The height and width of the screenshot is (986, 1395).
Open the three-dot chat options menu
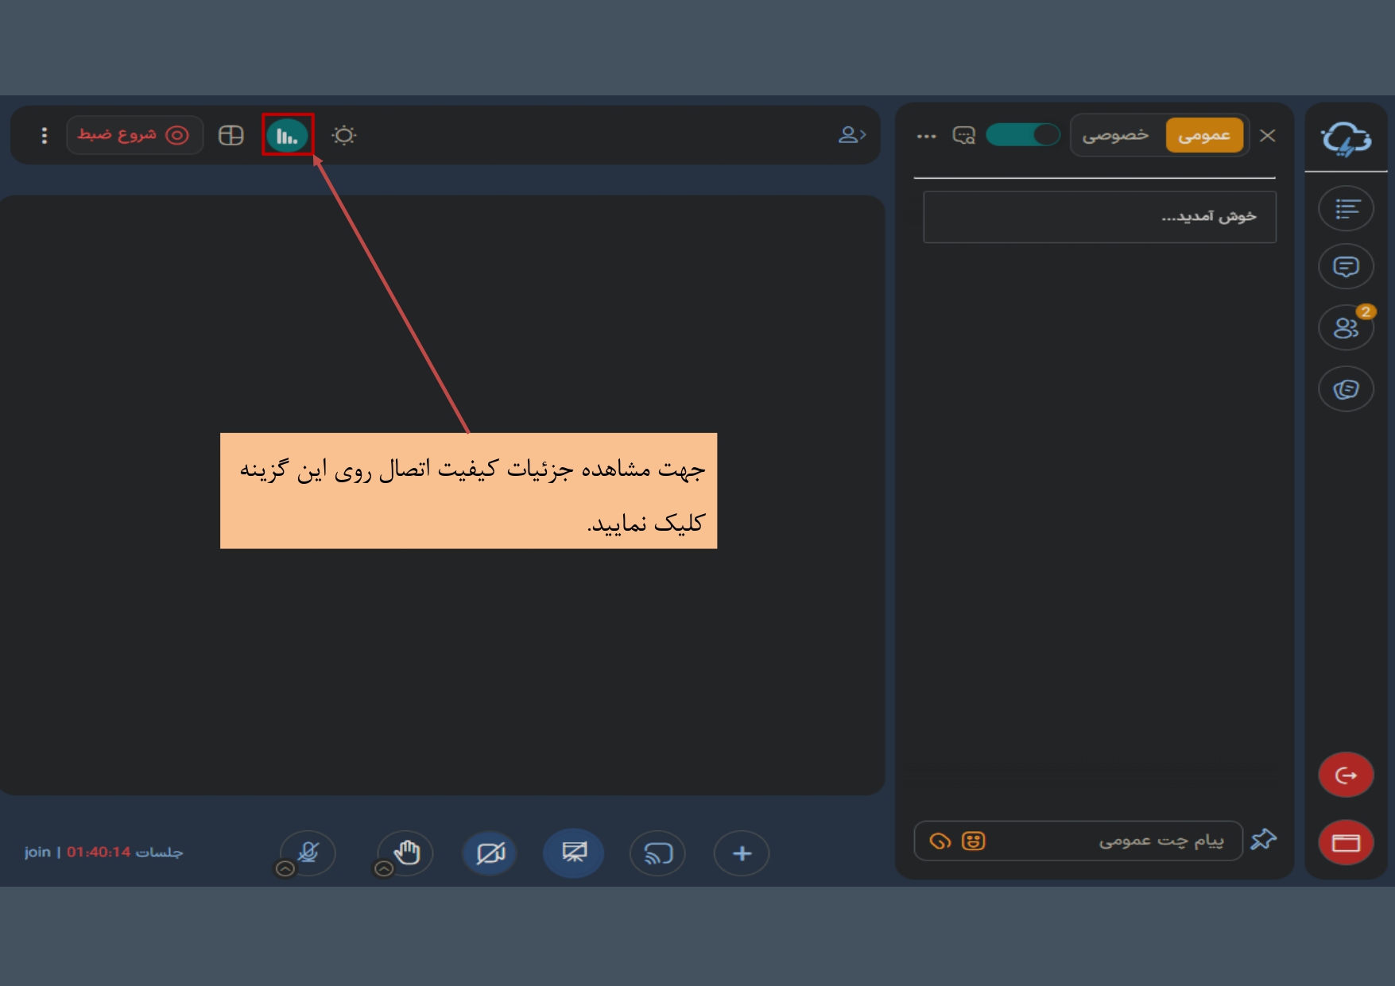tap(926, 136)
